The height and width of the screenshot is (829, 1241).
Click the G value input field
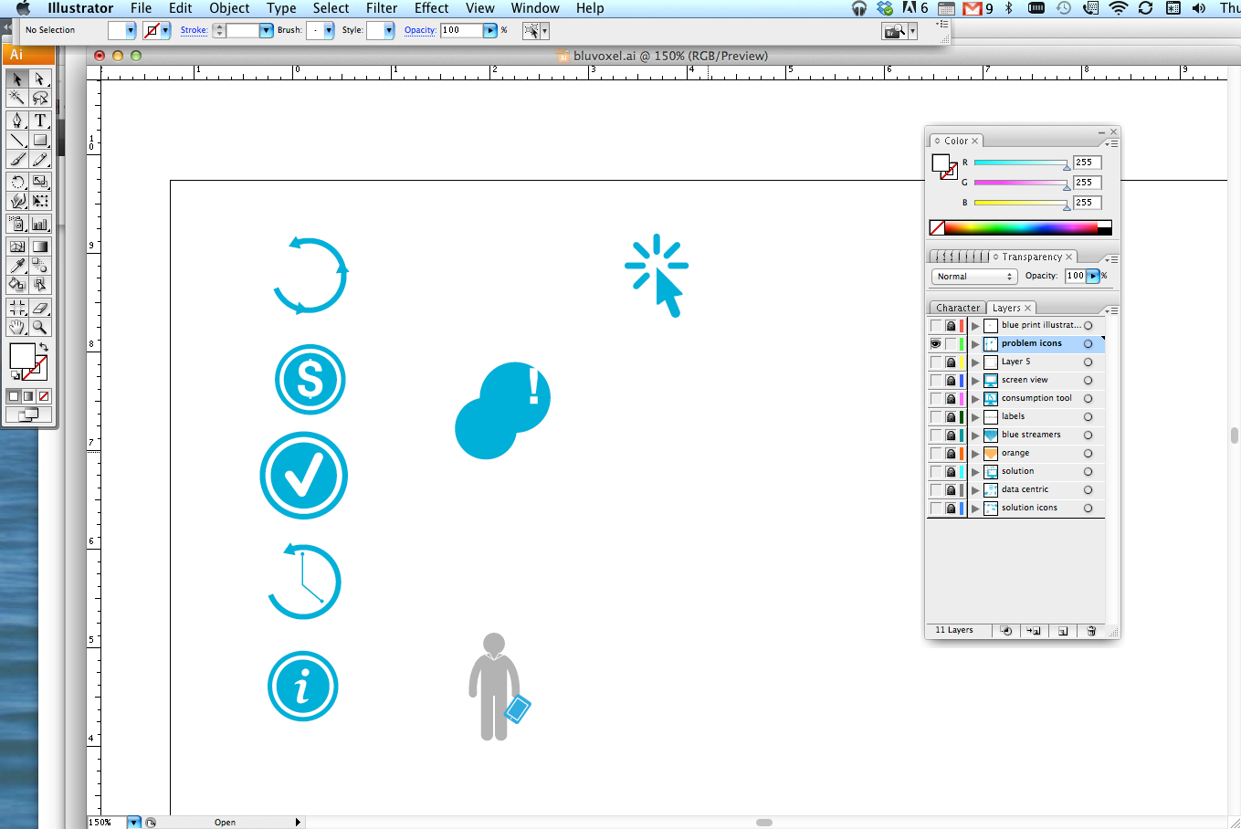pos(1087,183)
